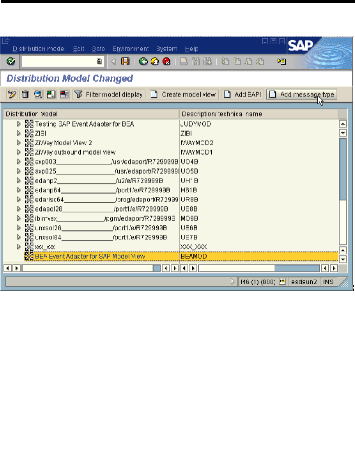This screenshot has height=460, width=355.
Task: Click the Last Page icon
Action: click(x=260, y=61)
